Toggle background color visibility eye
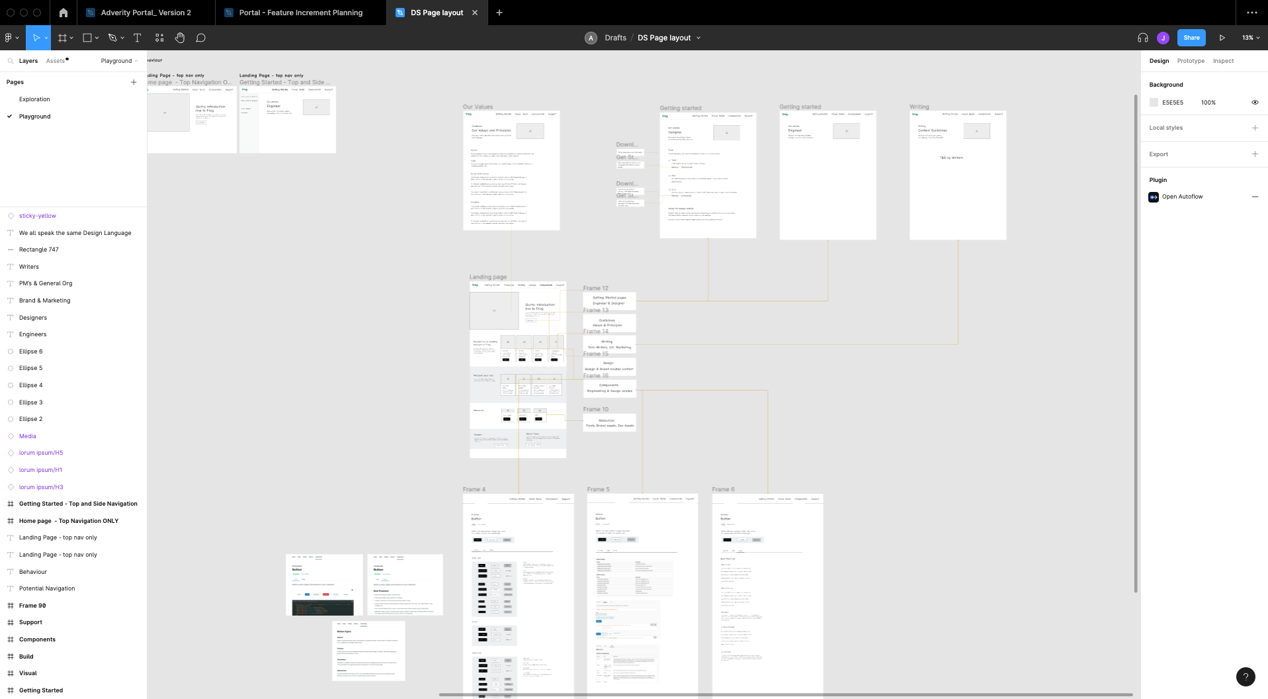Image resolution: width=1268 pixels, height=699 pixels. (1255, 103)
